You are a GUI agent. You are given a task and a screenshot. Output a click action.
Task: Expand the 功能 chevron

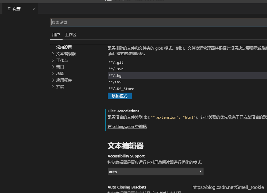(x=53, y=73)
